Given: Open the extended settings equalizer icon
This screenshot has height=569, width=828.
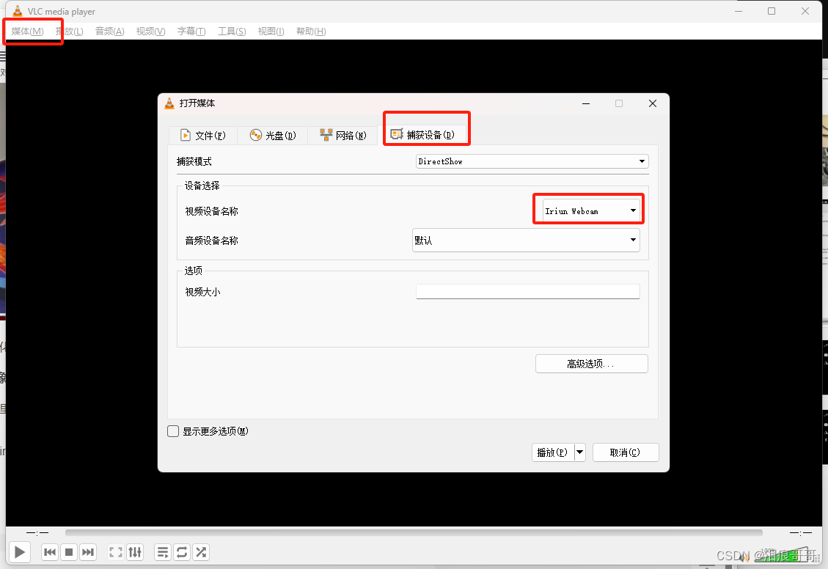Looking at the screenshot, I should (x=135, y=552).
